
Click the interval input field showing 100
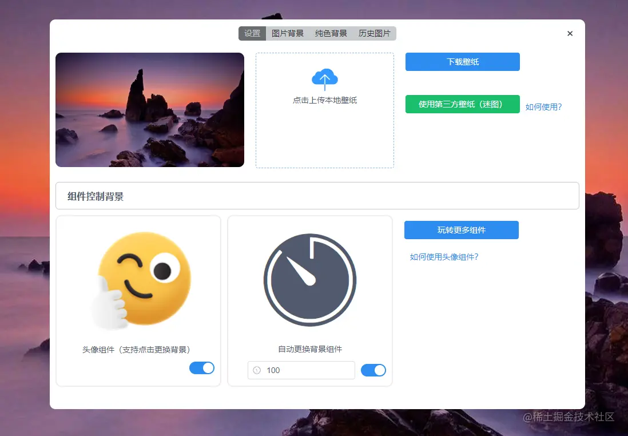click(x=301, y=370)
